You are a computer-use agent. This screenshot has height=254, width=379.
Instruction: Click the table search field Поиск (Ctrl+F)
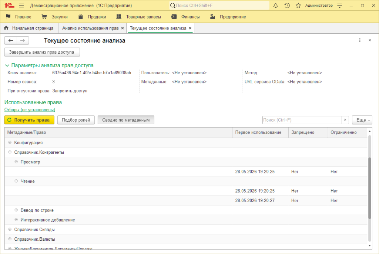[302, 120]
